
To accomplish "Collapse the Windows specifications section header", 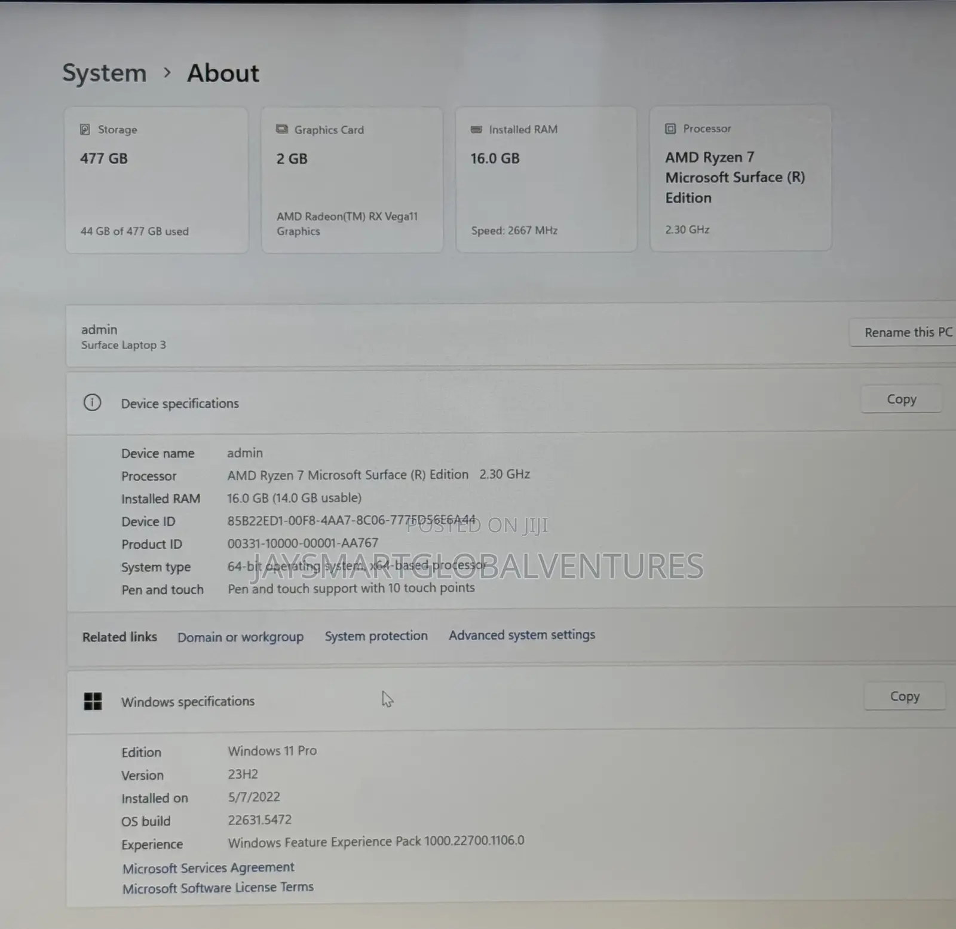I will tap(511, 699).
